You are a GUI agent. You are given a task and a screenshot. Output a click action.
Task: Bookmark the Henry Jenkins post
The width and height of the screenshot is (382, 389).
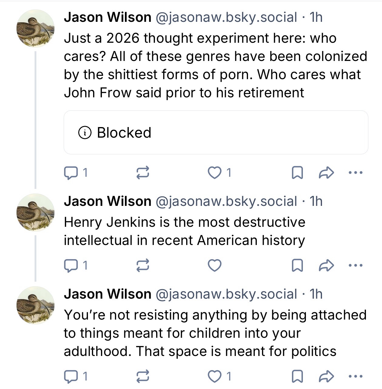(x=297, y=266)
